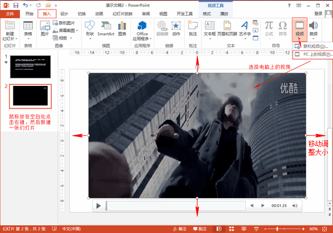This screenshot has height=233, width=333.
Task: Add a comment with the 批注 ribbon icon
Action: tap(193, 28)
